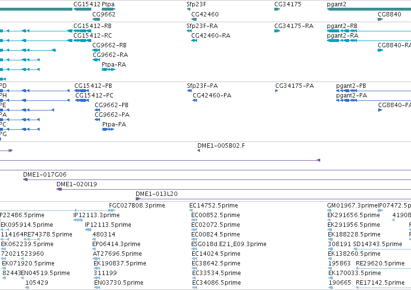The image size is (411, 290).
Task: Click the SD14343.5prime EST label
Action: pos(378,244)
